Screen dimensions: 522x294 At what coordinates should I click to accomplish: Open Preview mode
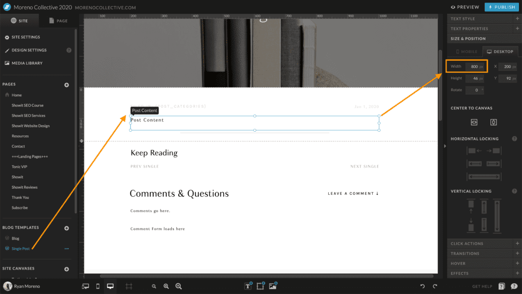coord(465,7)
